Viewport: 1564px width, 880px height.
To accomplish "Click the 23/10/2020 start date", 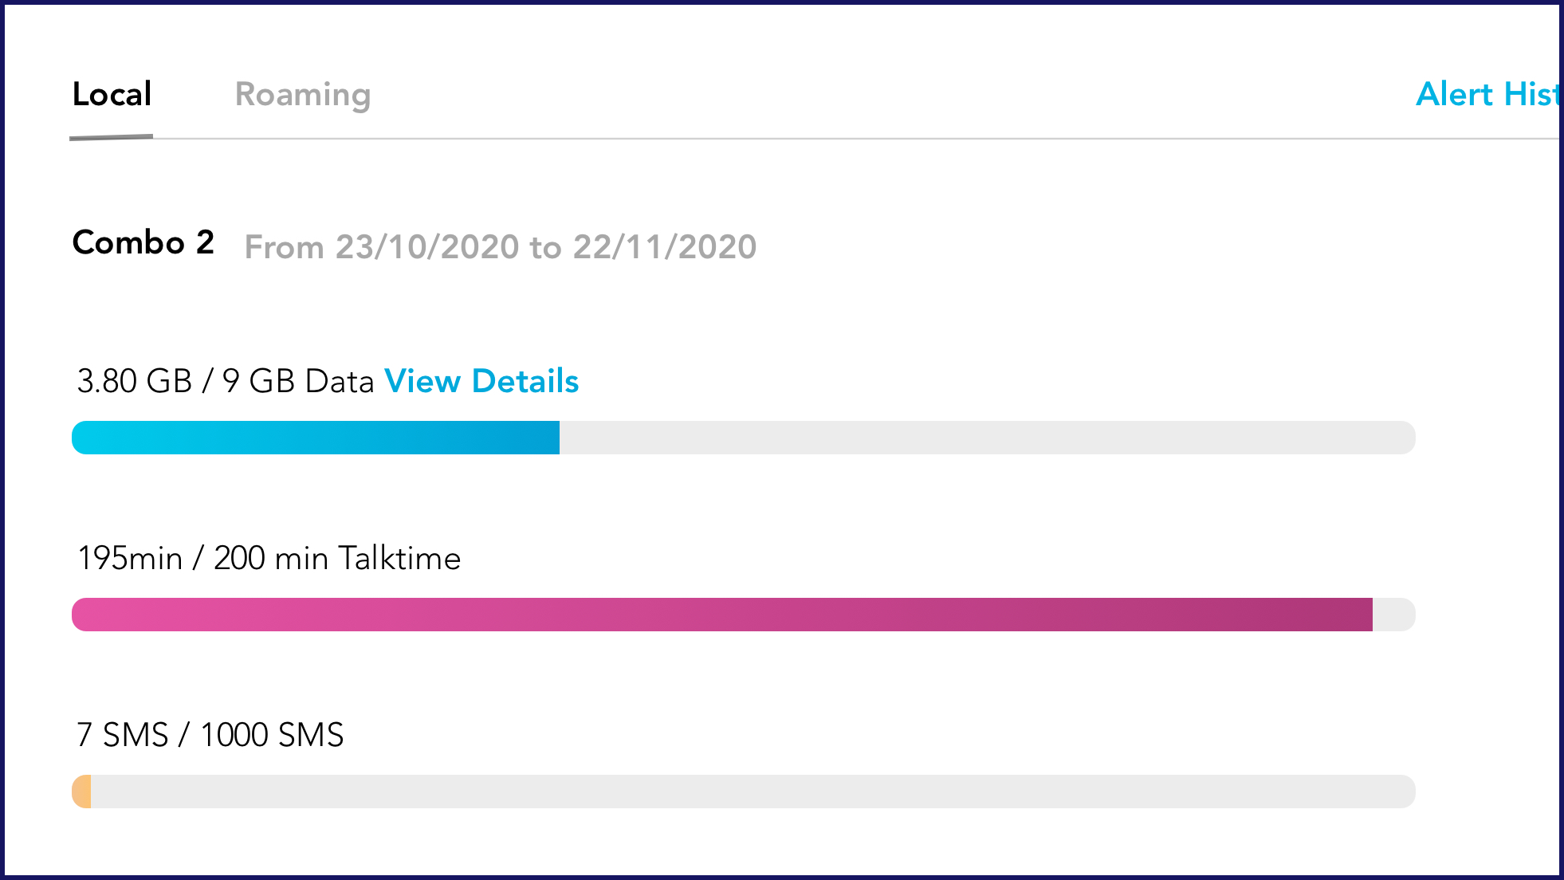I will click(x=427, y=247).
